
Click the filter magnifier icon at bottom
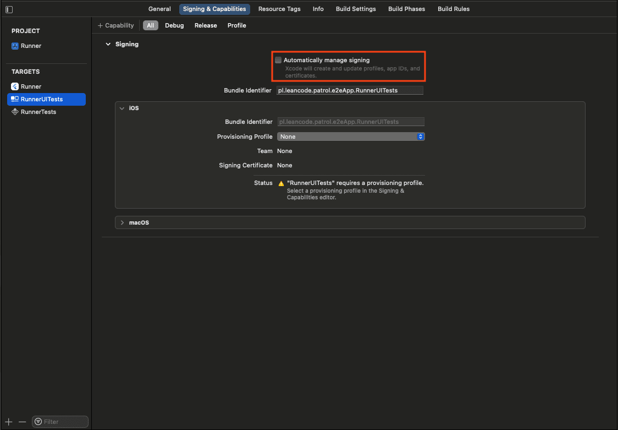point(38,421)
